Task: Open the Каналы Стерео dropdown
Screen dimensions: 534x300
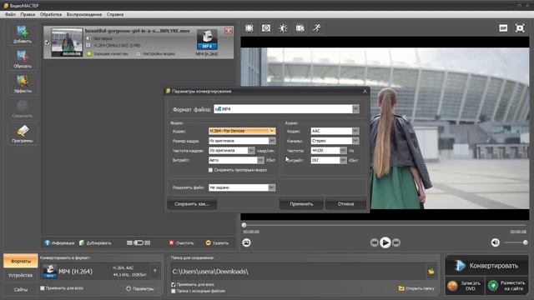Action: coord(335,141)
